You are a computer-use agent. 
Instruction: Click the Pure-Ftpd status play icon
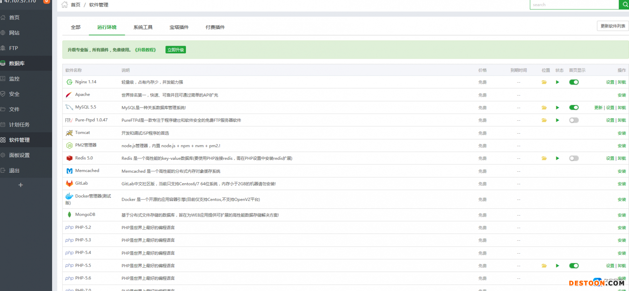pyautogui.click(x=557, y=120)
